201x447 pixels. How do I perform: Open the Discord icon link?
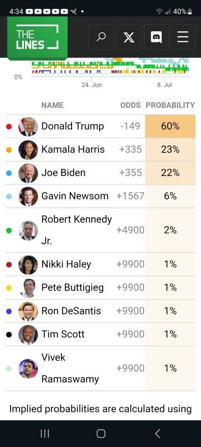156,37
